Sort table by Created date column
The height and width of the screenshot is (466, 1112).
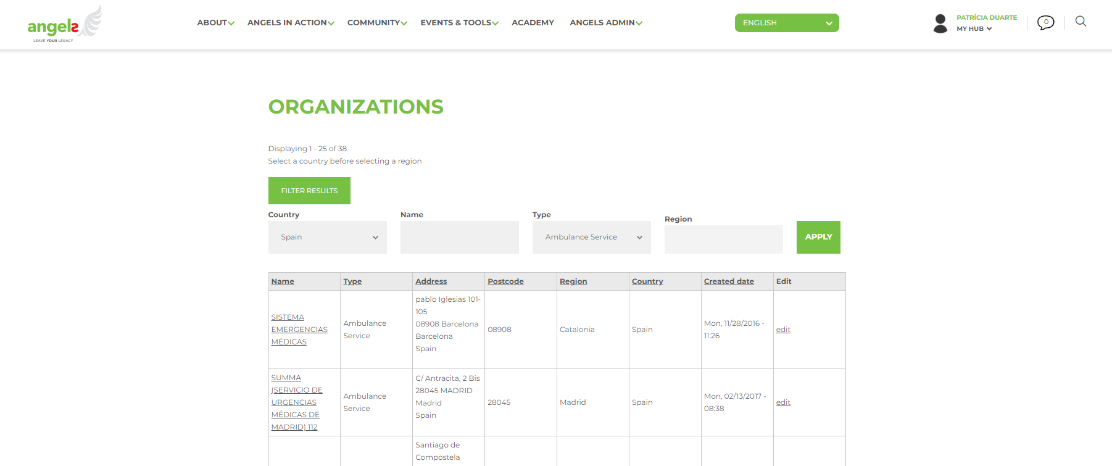(729, 281)
